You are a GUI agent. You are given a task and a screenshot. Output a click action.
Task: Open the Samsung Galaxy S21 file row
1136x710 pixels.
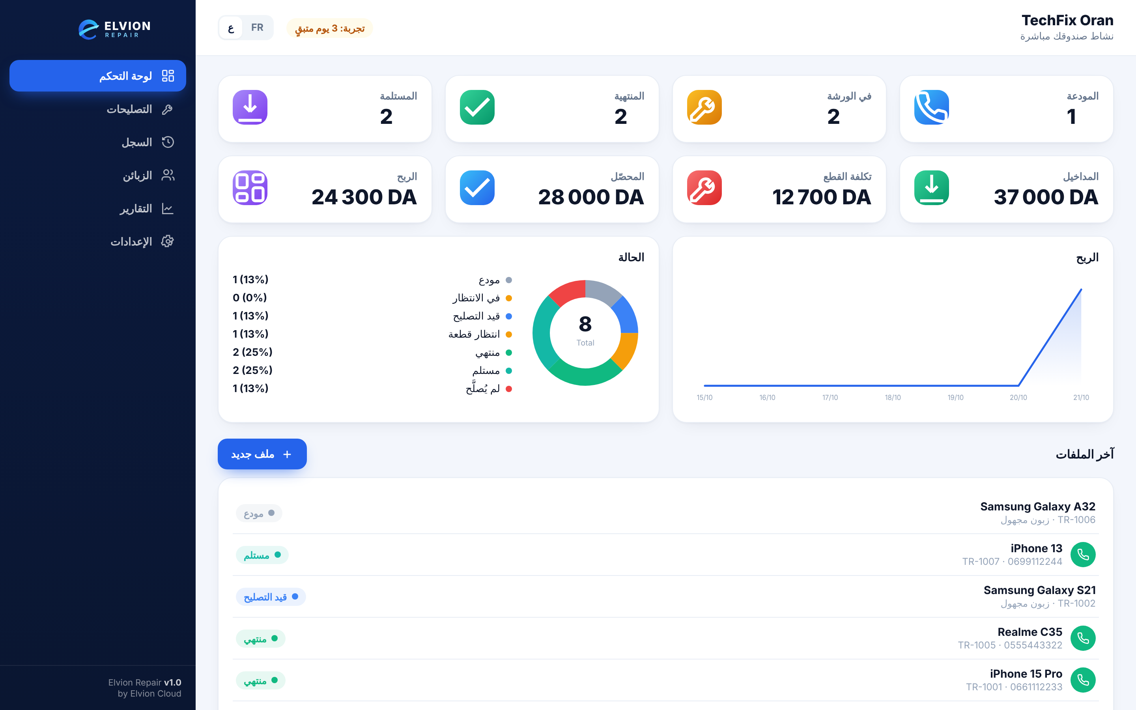click(x=666, y=596)
